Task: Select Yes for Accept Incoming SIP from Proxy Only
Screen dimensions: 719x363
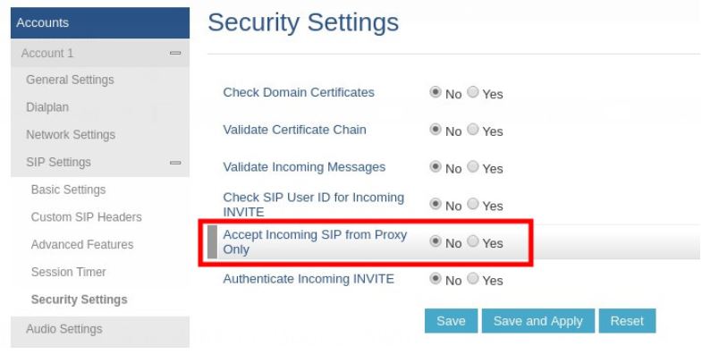Action: tap(474, 241)
